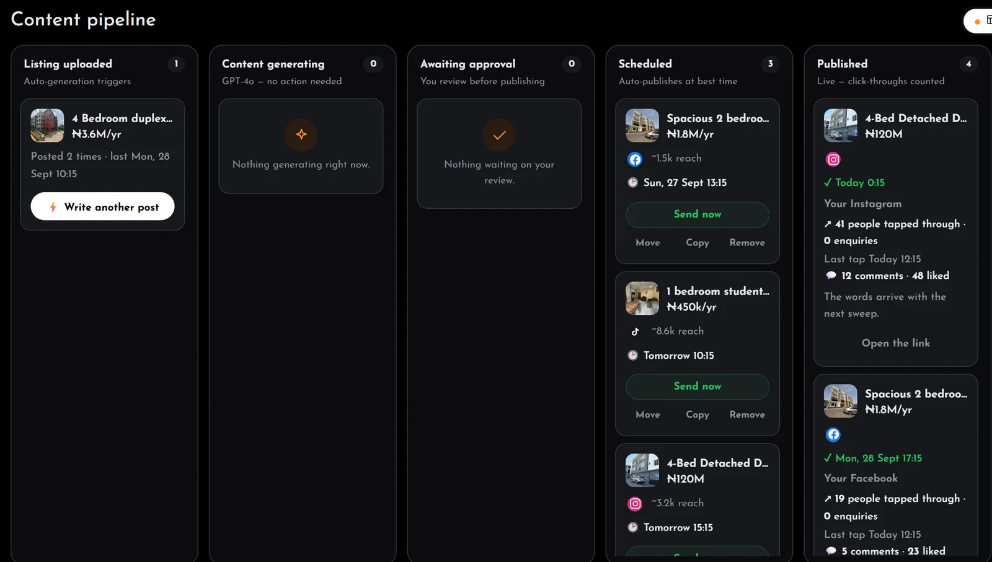Click Write another post button
The image size is (992, 562).
[103, 206]
